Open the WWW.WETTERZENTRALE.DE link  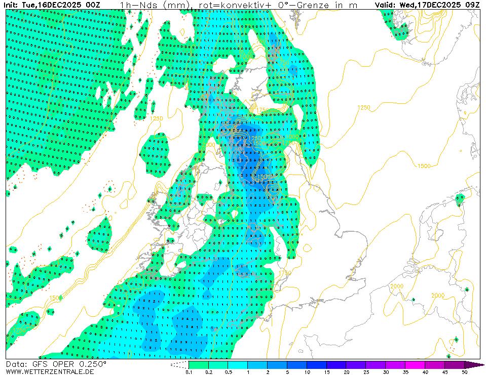[x=50, y=371]
